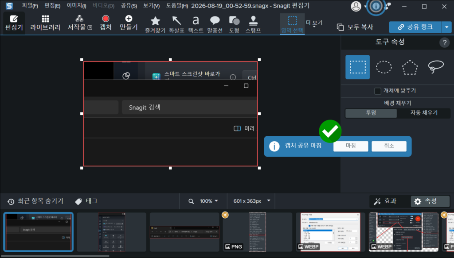The image size is (454, 258).
Task: Switch to the Editor view
Action: click(x=14, y=23)
